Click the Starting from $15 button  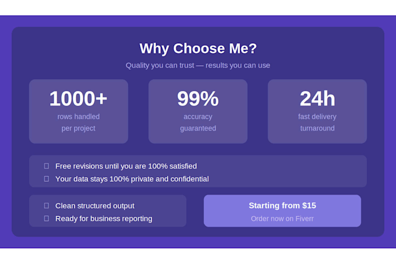[x=282, y=211]
